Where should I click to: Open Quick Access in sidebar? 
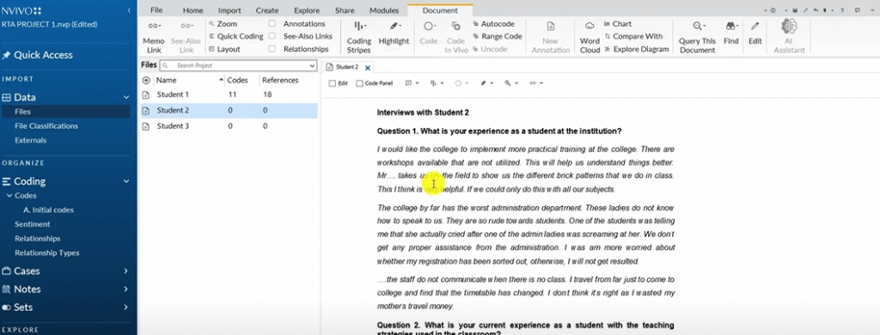(x=38, y=55)
